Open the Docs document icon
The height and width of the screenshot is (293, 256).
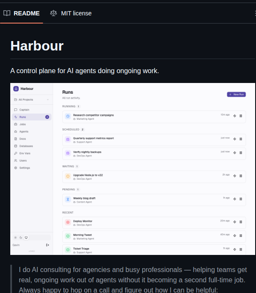pos(16,139)
